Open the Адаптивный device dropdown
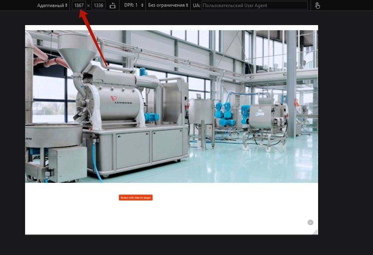Image resolution: width=373 pixels, height=255 pixels. point(52,5)
